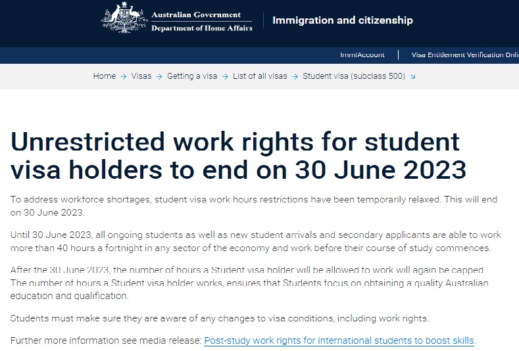Click the arrow icon after Getting a visa

[225, 77]
